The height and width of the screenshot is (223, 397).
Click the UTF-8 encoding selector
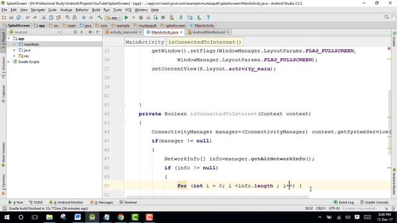334,208
